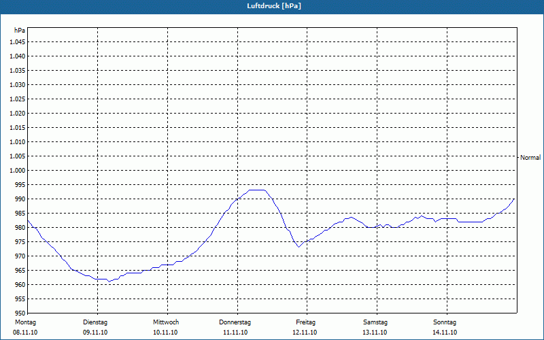Select the 1.040 y-axis value
Image resolution: width=544 pixels, height=340 pixels.
[18, 56]
